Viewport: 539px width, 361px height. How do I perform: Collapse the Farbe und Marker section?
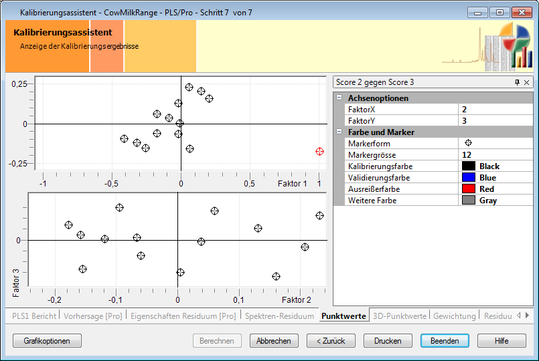339,132
